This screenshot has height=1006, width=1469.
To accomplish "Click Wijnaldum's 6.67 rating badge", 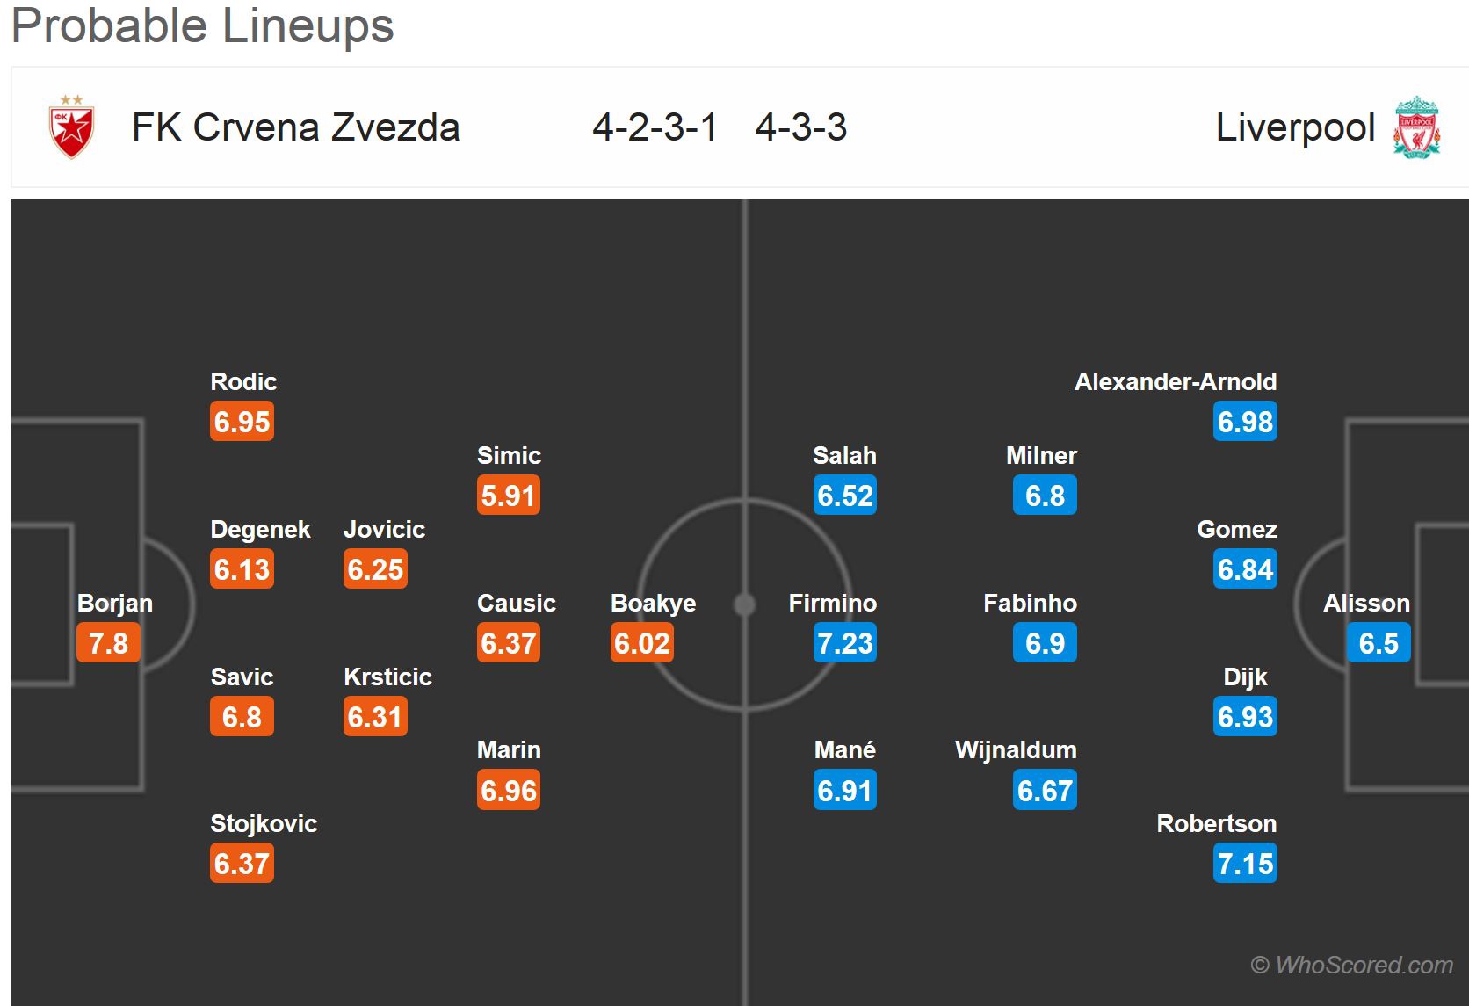I will (1044, 791).
